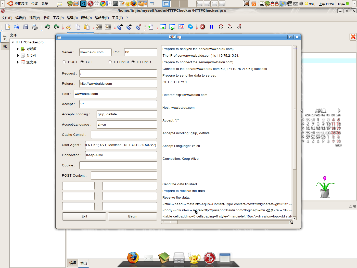Click the Previous bookmark icon
Screen dimensions: 357x268
click(120, 27)
